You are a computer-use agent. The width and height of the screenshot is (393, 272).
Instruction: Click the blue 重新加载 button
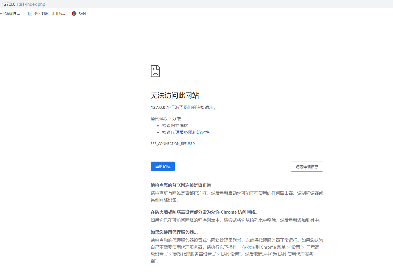tap(163, 166)
